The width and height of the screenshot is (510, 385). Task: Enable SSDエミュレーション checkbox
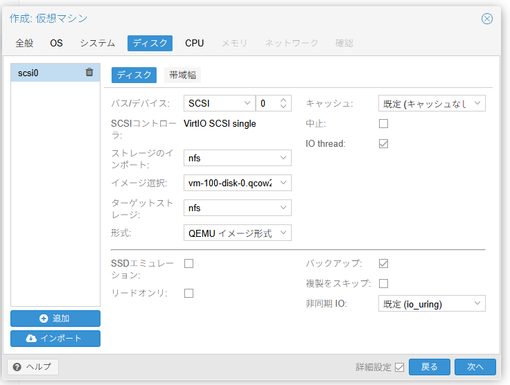tap(188, 263)
